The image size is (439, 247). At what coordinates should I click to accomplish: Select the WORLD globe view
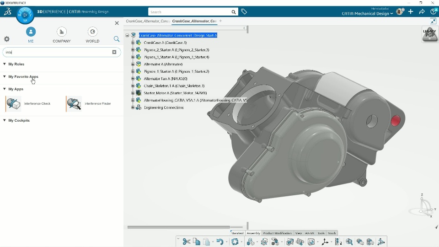pyautogui.click(x=92, y=32)
